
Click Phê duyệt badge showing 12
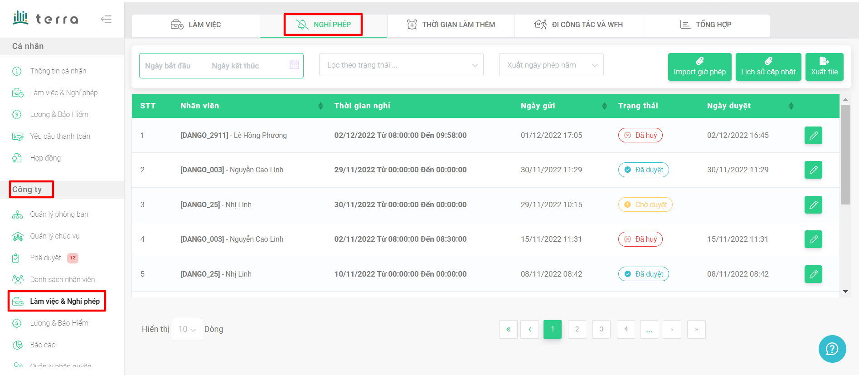73,258
